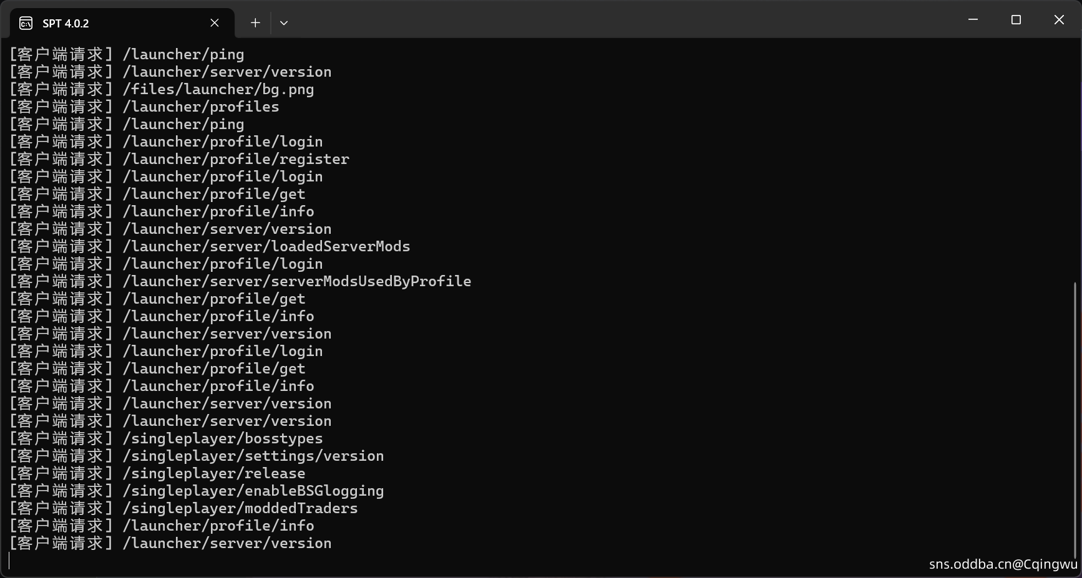1082x578 pixels.
Task: Click the /launcher/profile/register log entry
Action: coord(235,159)
